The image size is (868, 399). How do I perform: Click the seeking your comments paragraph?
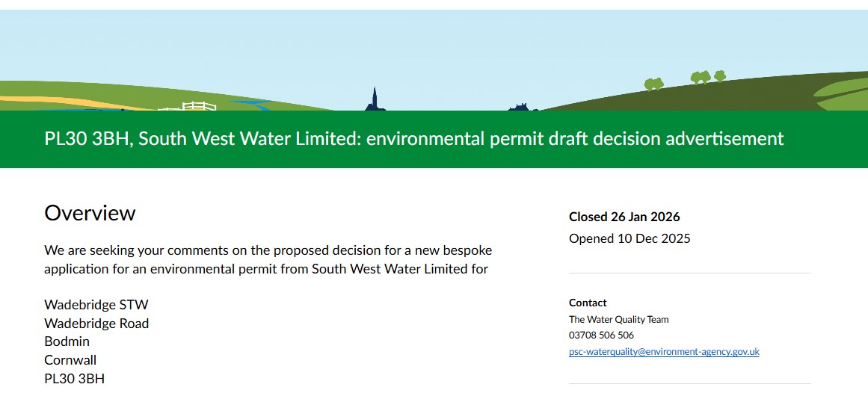tap(268, 259)
